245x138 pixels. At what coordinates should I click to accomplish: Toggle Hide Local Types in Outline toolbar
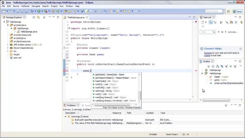pos(235,66)
